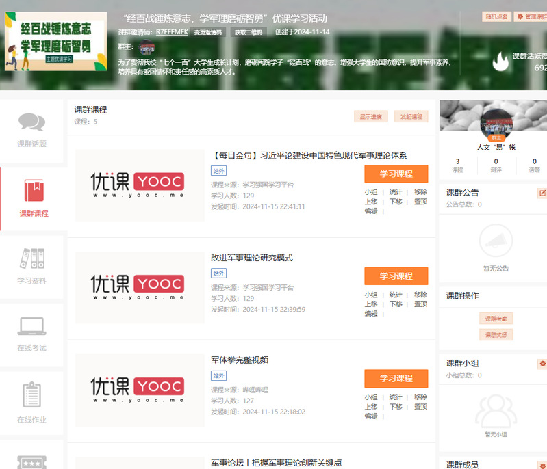
Task: Click 学习课程 for 军体拳完整视频
Action: coord(396,378)
